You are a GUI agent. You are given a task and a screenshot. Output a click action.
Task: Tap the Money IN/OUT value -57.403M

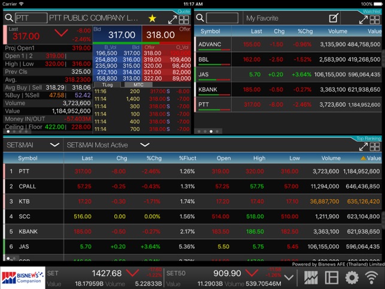pyautogui.click(x=77, y=119)
